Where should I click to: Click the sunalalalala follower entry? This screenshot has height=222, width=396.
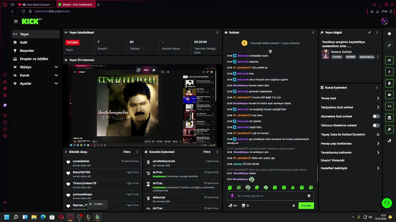[x=103, y=163]
